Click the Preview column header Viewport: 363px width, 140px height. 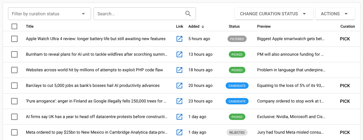[264, 26]
